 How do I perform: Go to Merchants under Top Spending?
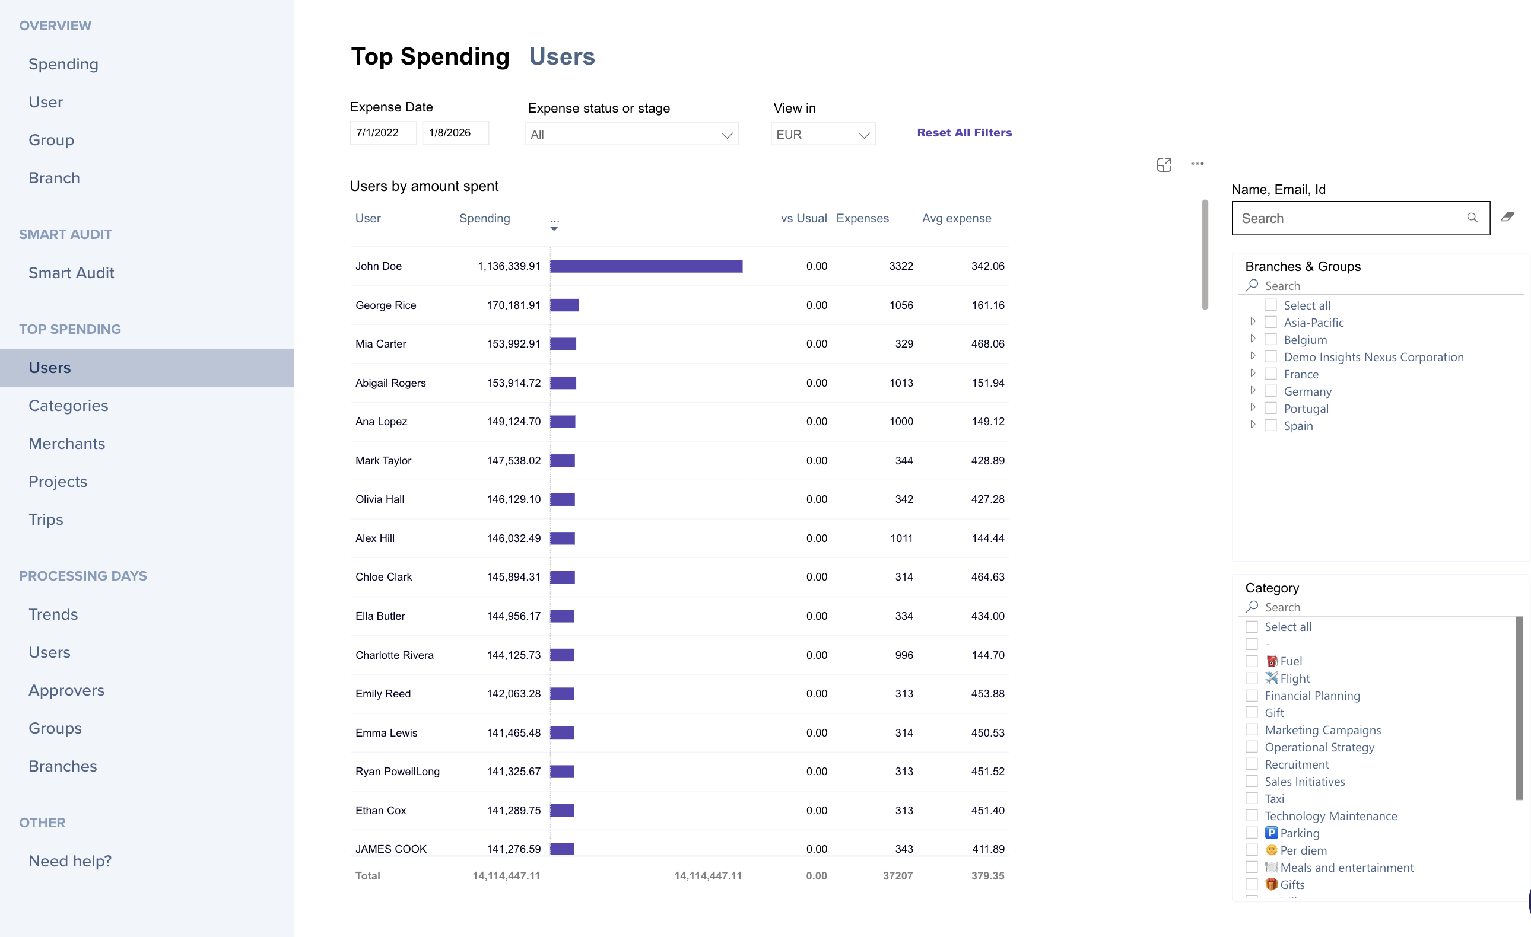pyautogui.click(x=66, y=444)
